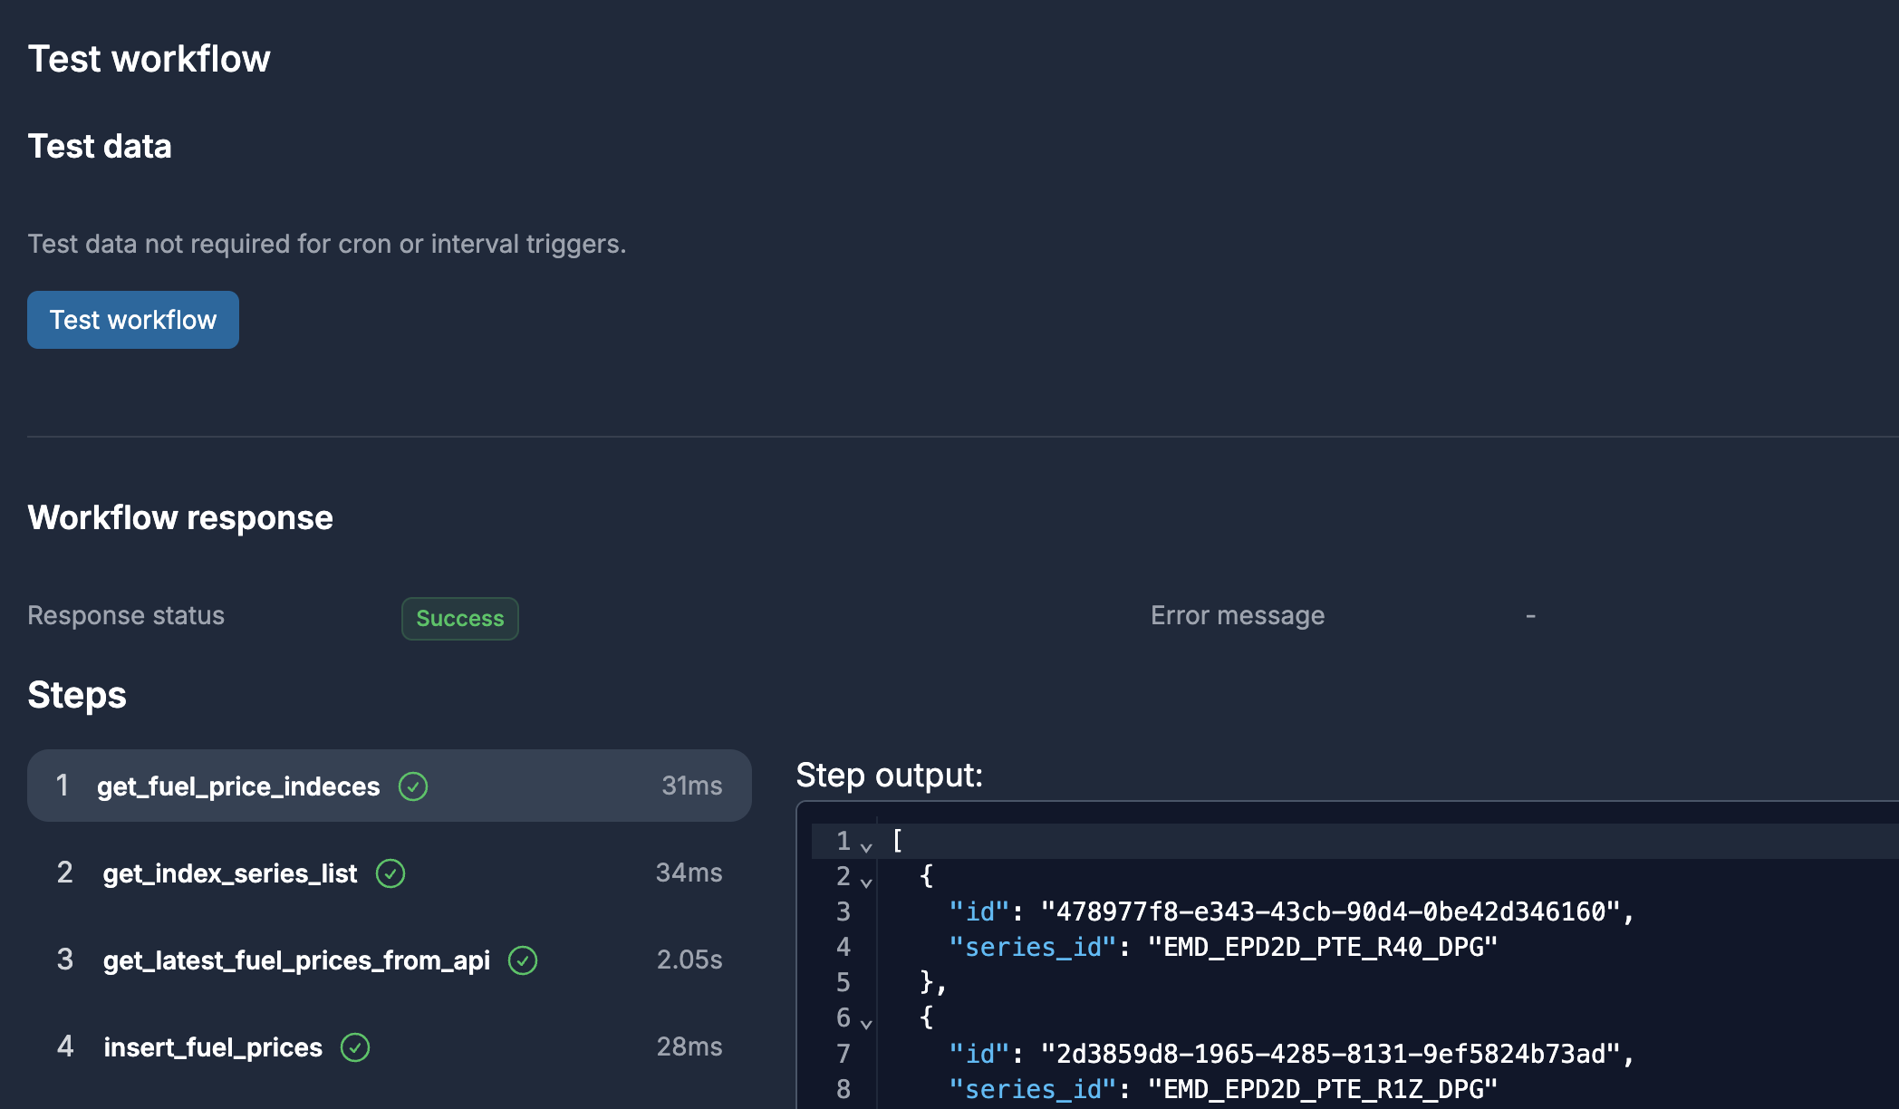Click the 31ms duration on step 1
This screenshot has width=1899, height=1109.
[x=691, y=786]
